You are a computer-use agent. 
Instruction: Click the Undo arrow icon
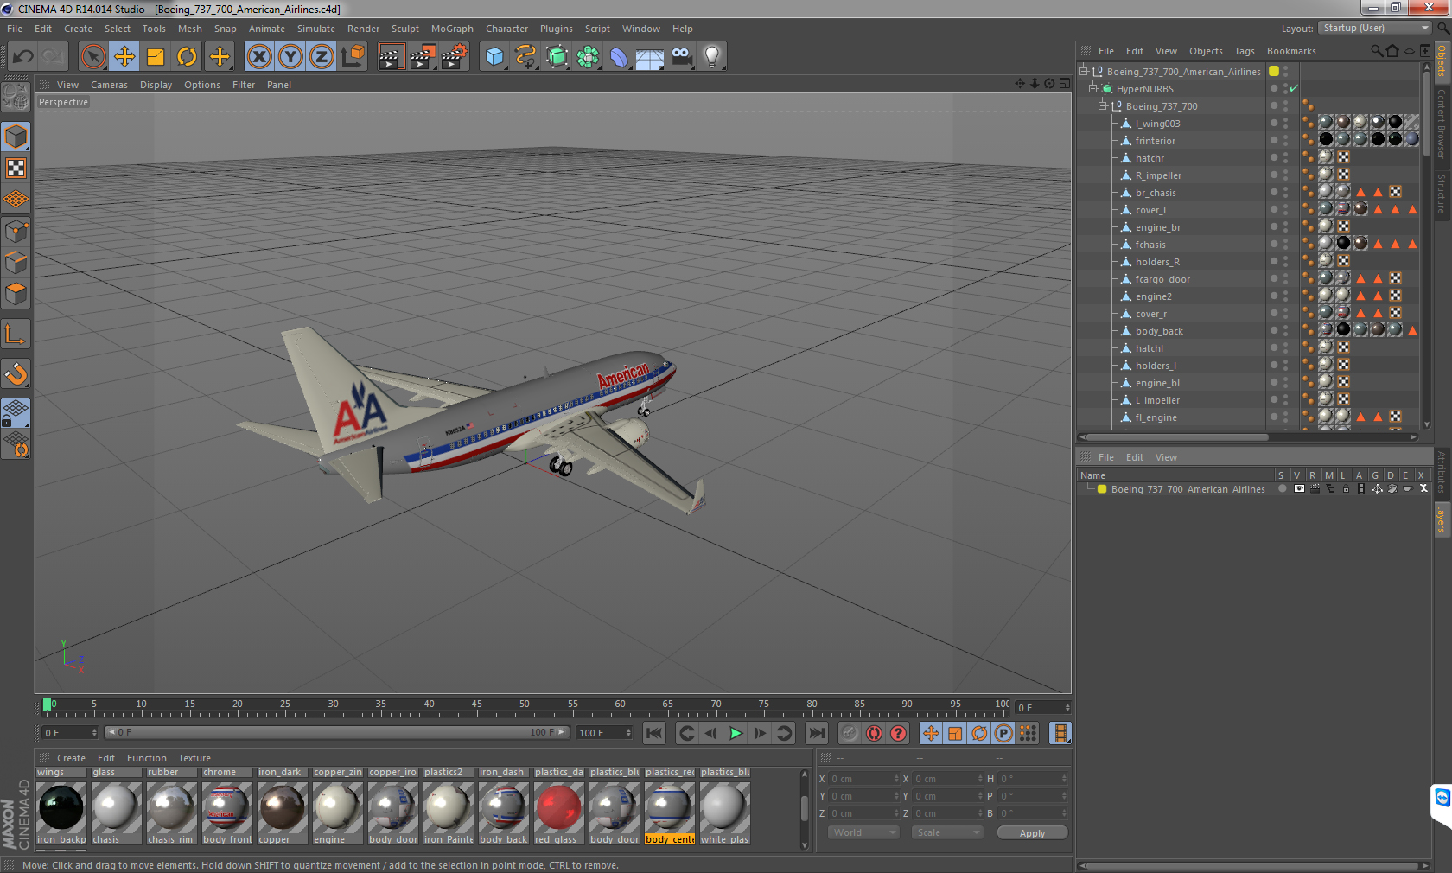tap(23, 57)
